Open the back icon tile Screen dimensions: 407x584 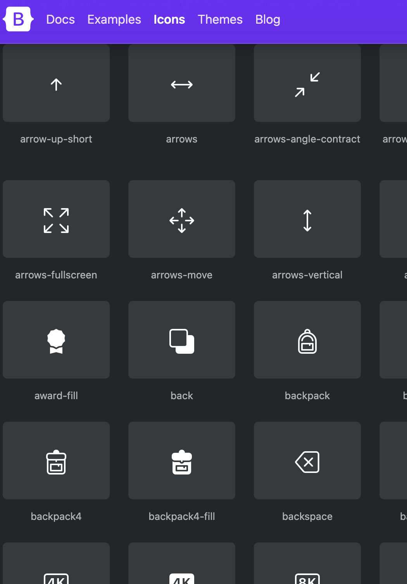pos(182,340)
